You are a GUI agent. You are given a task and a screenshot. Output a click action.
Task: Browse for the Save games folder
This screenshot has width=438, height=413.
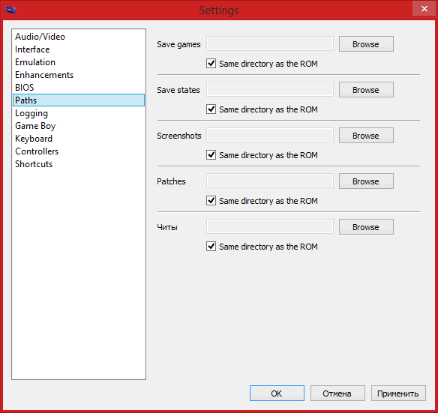click(x=366, y=43)
